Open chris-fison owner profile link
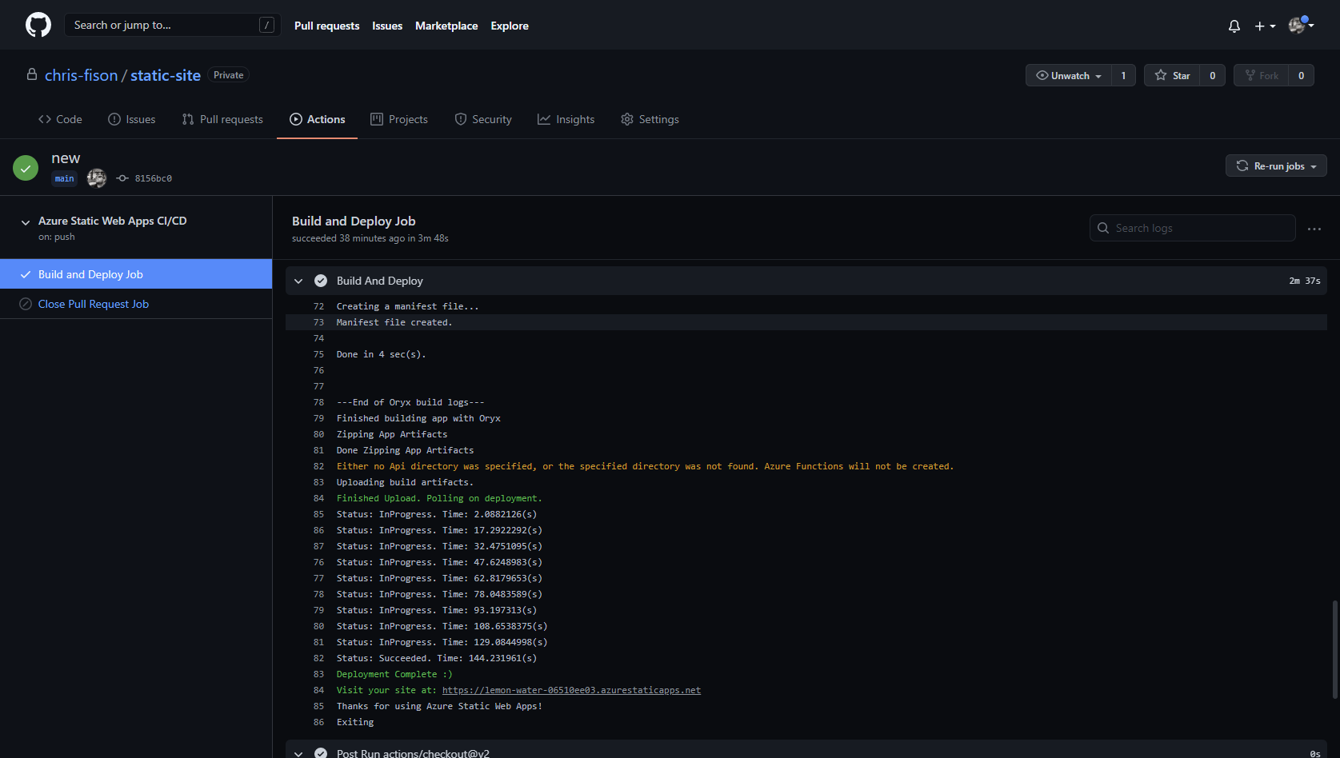 (81, 75)
